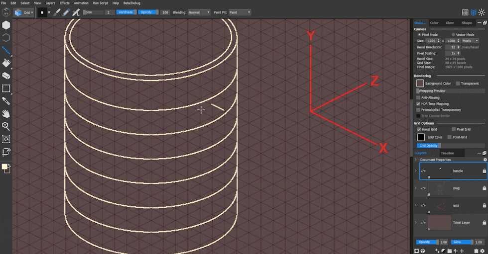This screenshot has width=488, height=254.
Task: Open the Effects menu
Action: 65,3
